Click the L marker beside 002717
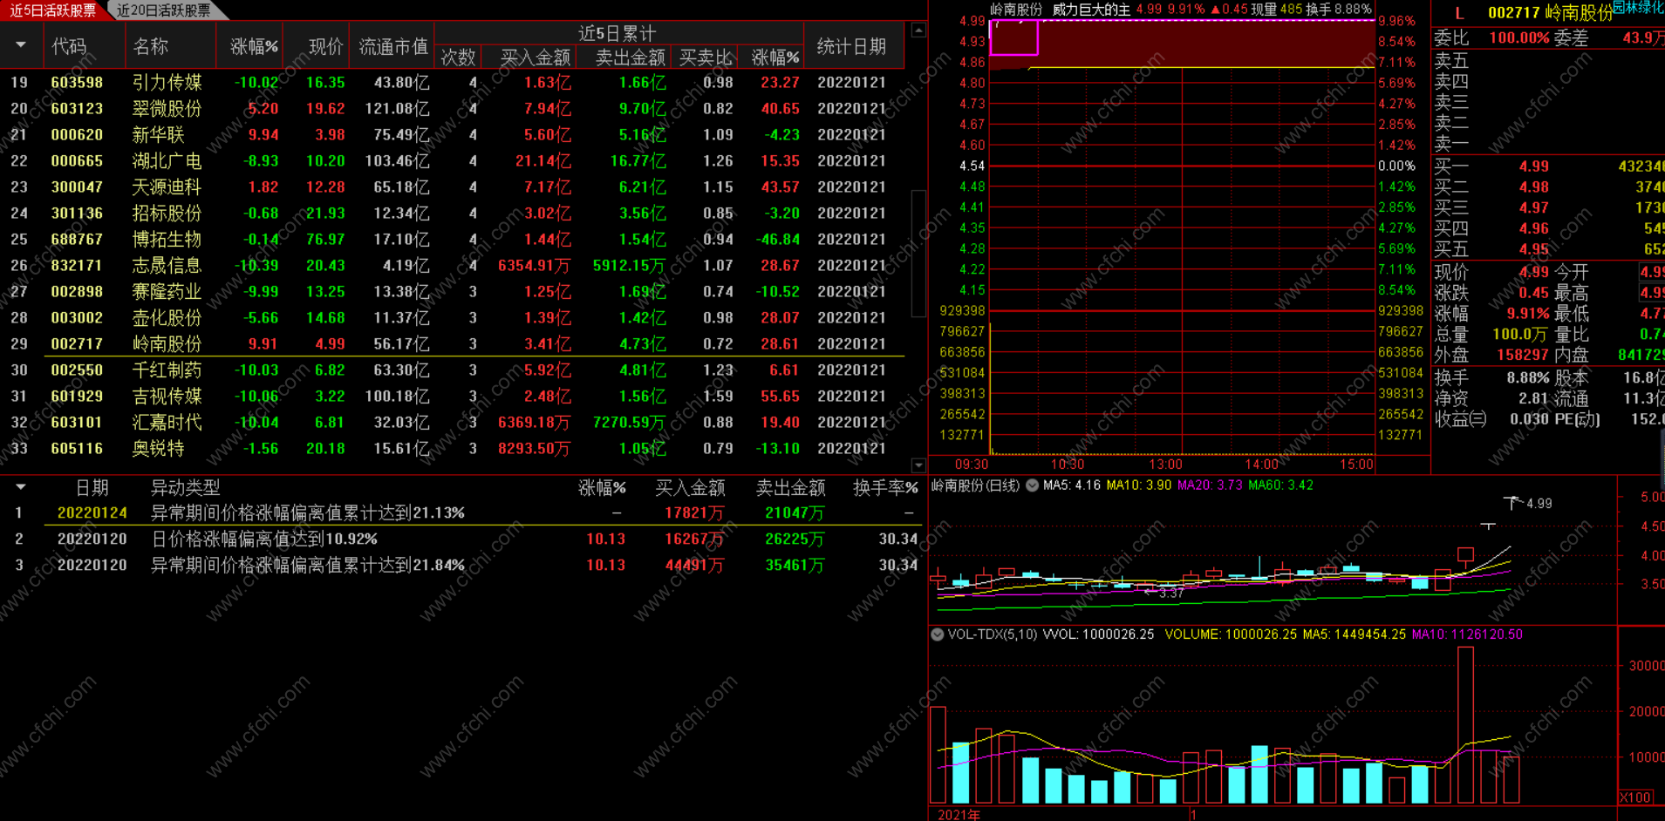 pos(1459,13)
